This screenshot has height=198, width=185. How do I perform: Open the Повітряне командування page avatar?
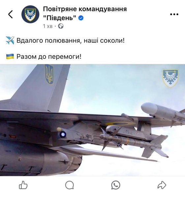[30, 14]
